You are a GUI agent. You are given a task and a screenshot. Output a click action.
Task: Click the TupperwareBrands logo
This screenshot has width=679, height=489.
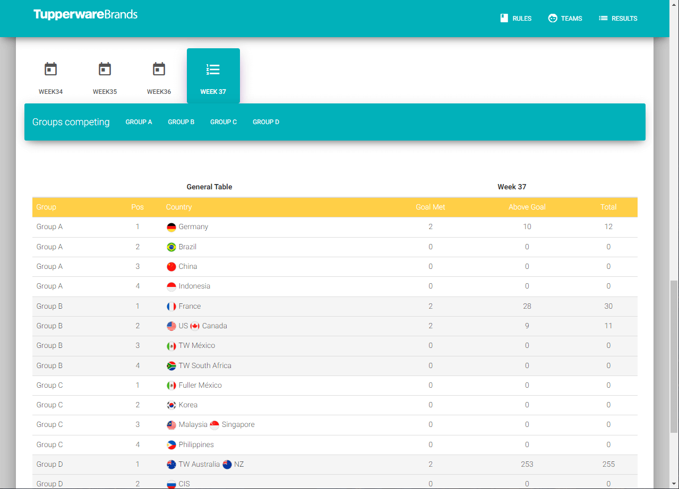[x=85, y=14]
